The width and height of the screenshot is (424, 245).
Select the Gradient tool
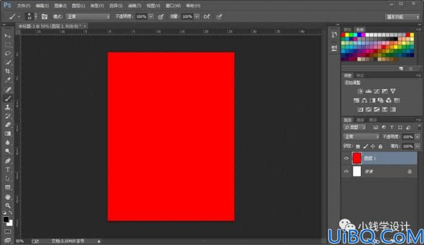pyautogui.click(x=8, y=134)
